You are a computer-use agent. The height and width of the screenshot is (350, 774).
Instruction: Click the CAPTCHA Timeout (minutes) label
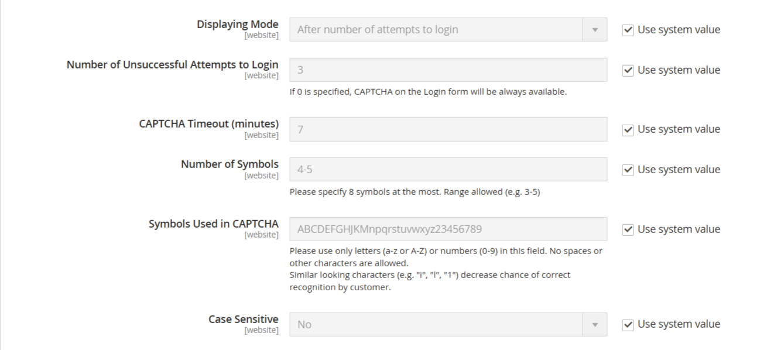point(208,124)
